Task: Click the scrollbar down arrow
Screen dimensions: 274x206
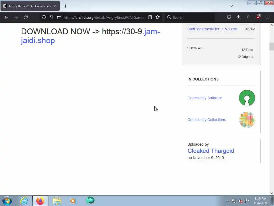Action: (272, 193)
